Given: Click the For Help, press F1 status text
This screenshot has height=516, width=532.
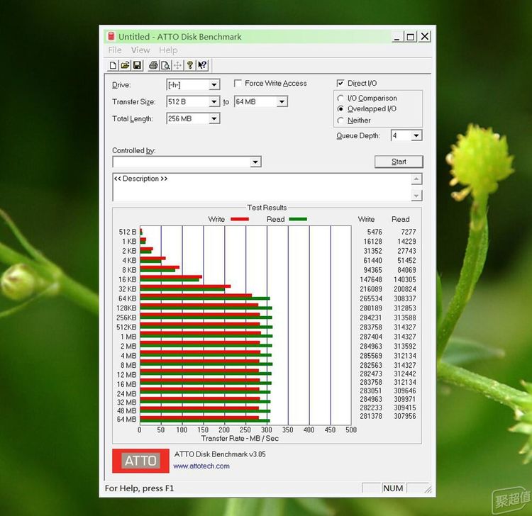Looking at the screenshot, I should tap(139, 488).
